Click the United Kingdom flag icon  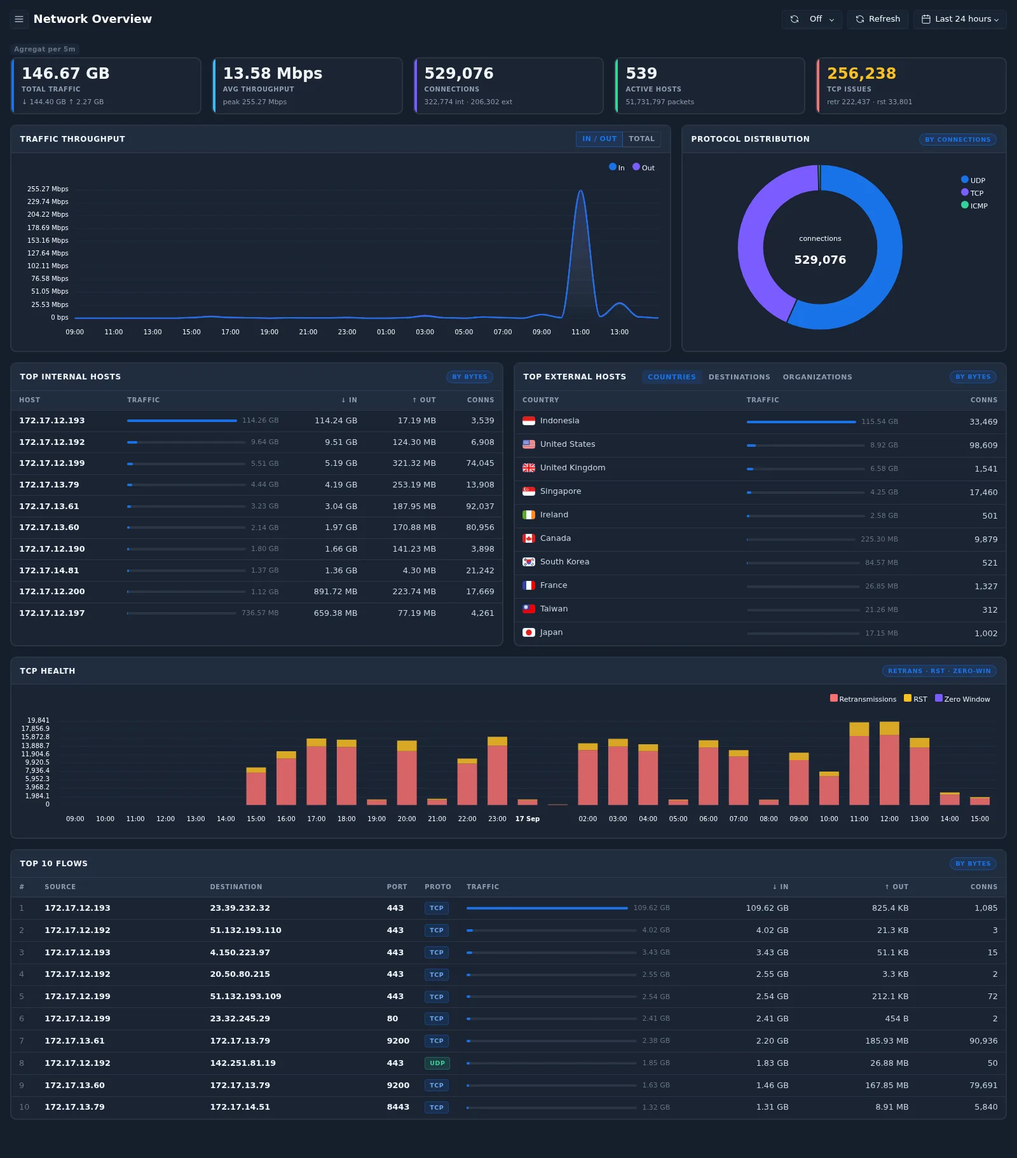click(529, 468)
